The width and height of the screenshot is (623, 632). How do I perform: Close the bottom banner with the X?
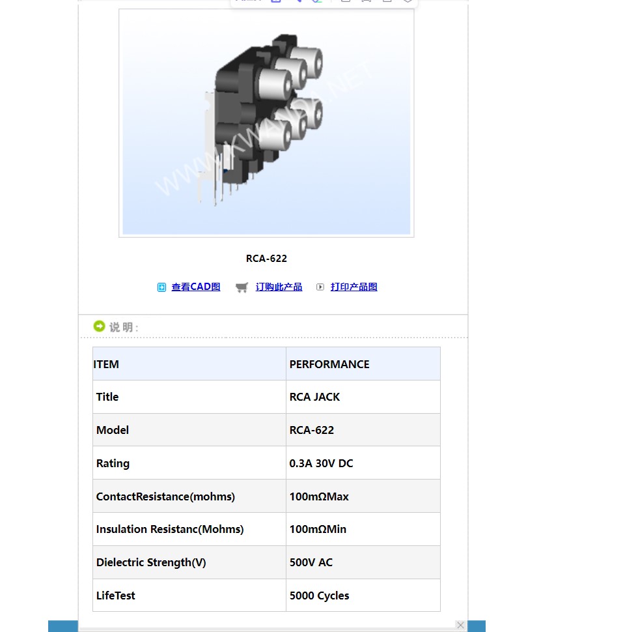point(461,625)
